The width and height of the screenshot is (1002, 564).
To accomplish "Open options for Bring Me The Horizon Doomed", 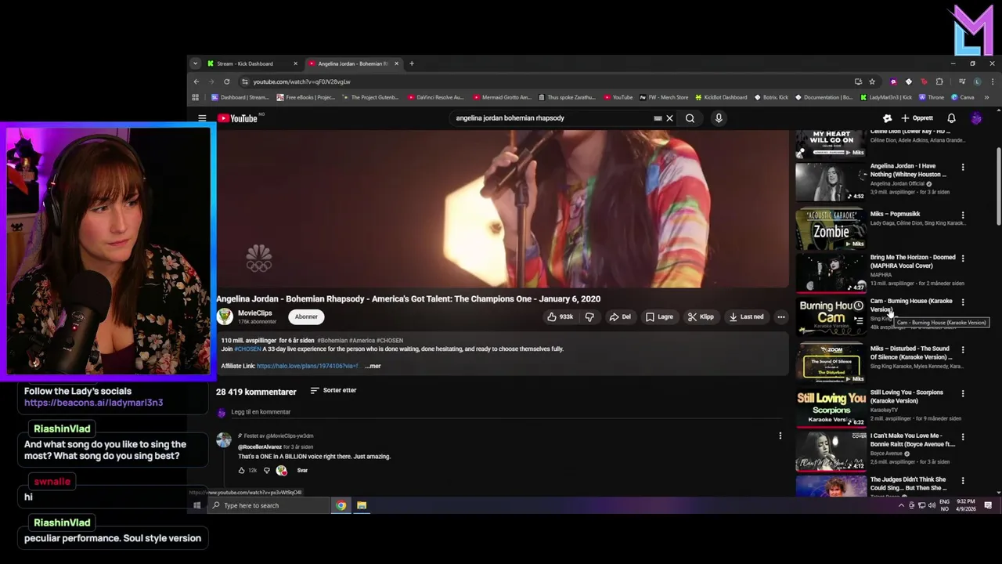I will coord(963,258).
